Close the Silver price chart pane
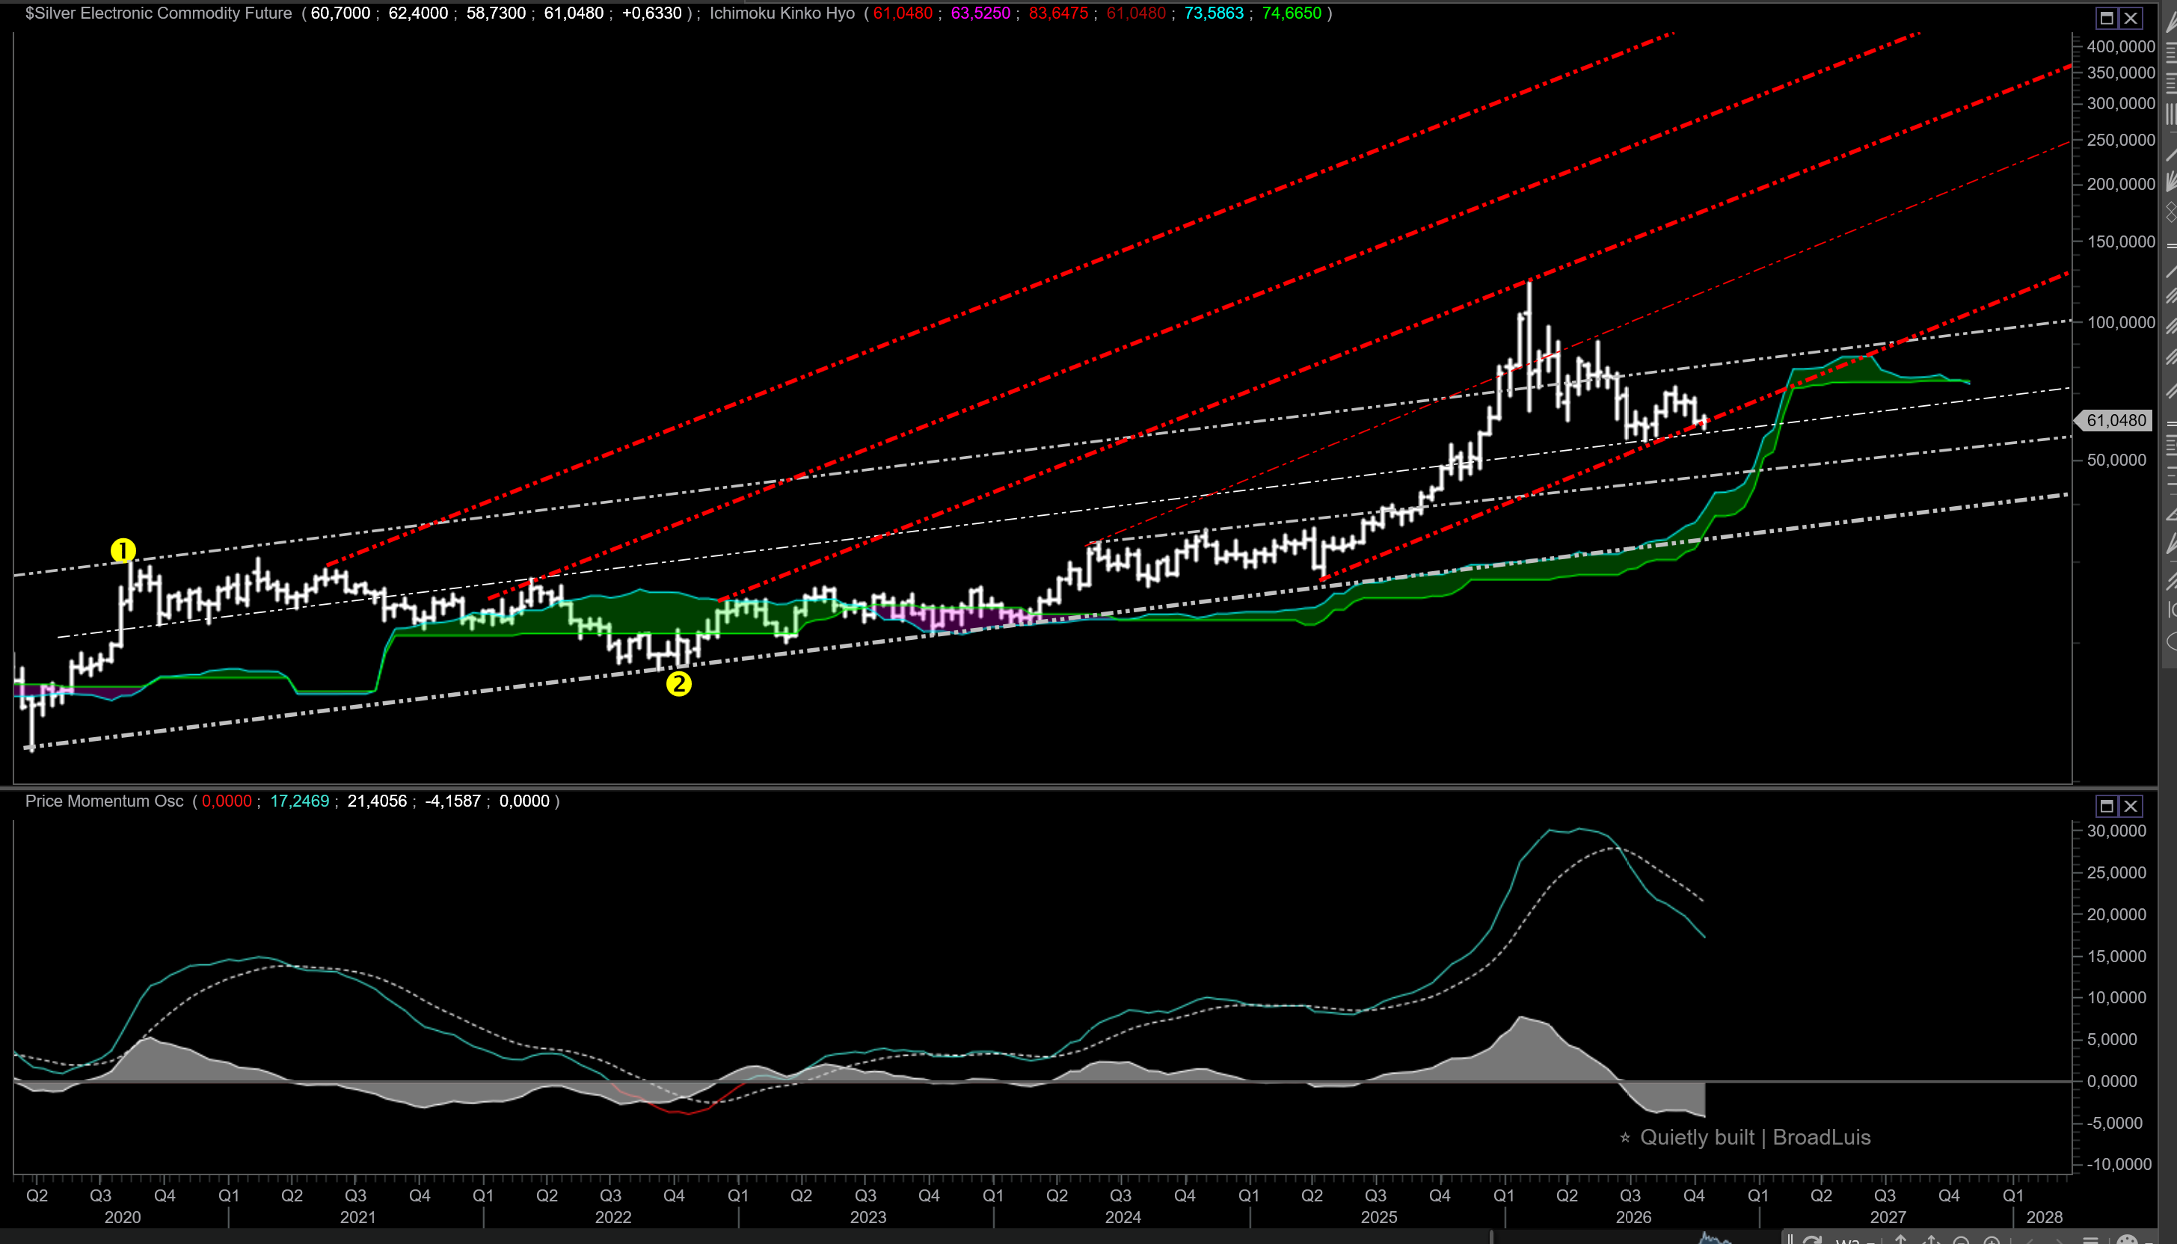Image resolution: width=2177 pixels, height=1244 pixels. (2131, 18)
